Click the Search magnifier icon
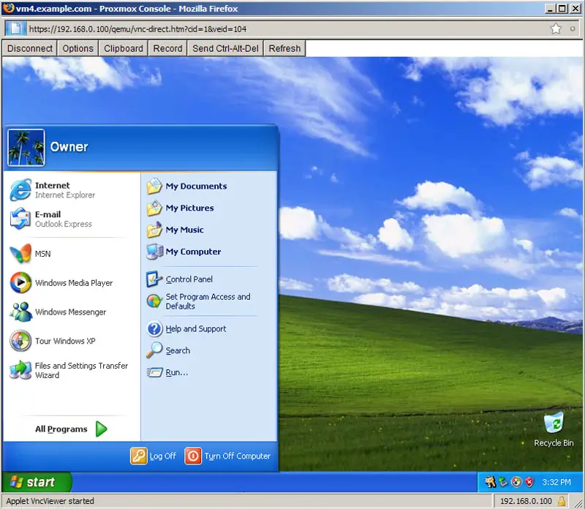585x509 pixels. pyautogui.click(x=154, y=350)
